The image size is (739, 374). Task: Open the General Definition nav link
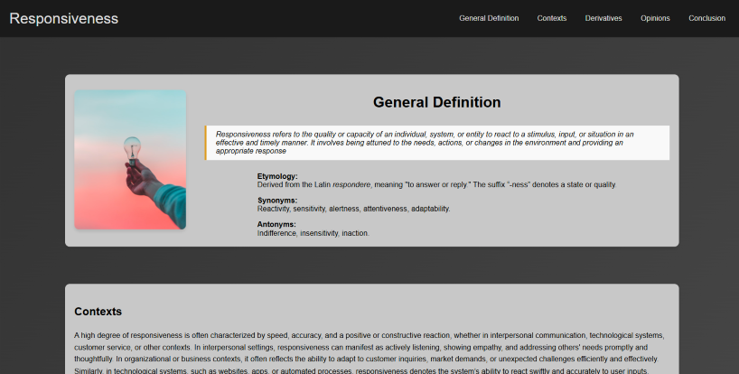pyautogui.click(x=489, y=18)
